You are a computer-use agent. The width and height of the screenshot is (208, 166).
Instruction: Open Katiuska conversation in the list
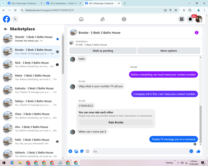pos(31,90)
